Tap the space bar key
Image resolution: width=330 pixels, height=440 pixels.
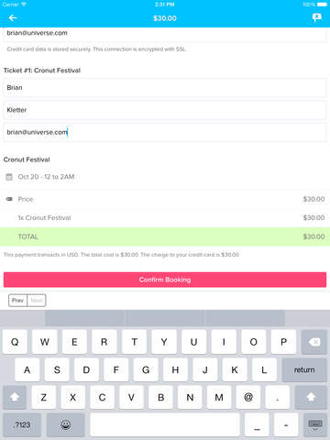click(165, 424)
